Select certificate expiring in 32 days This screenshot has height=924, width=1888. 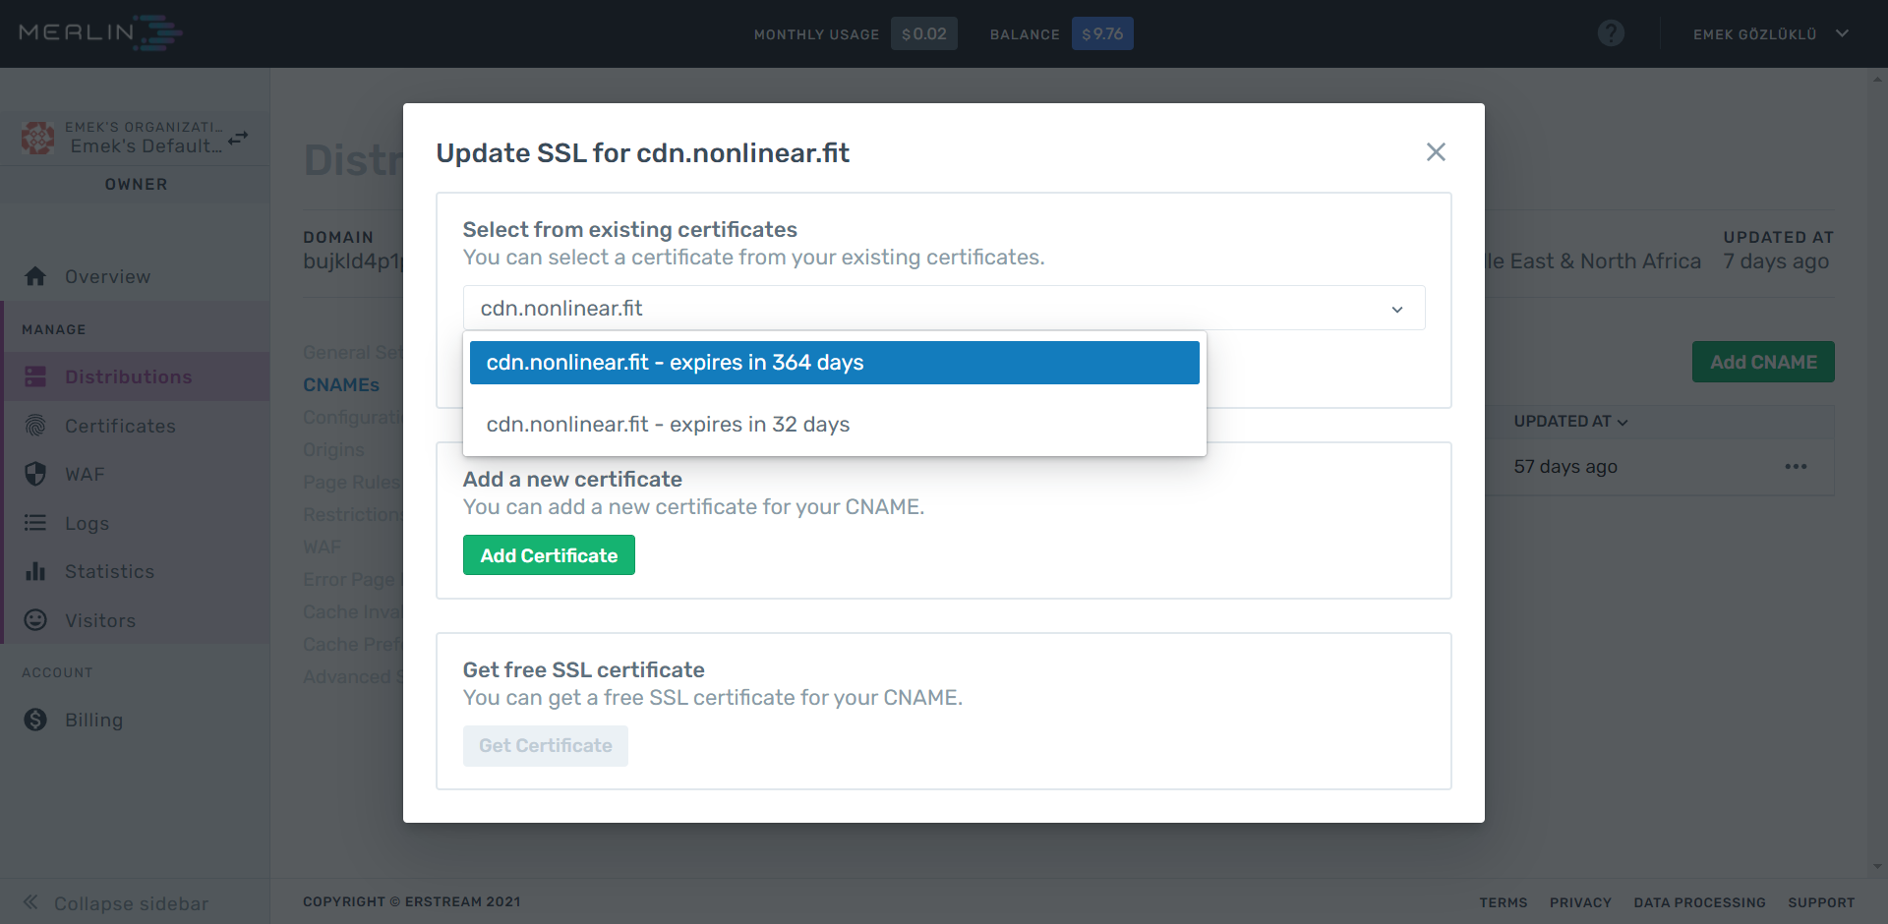pyautogui.click(x=834, y=425)
